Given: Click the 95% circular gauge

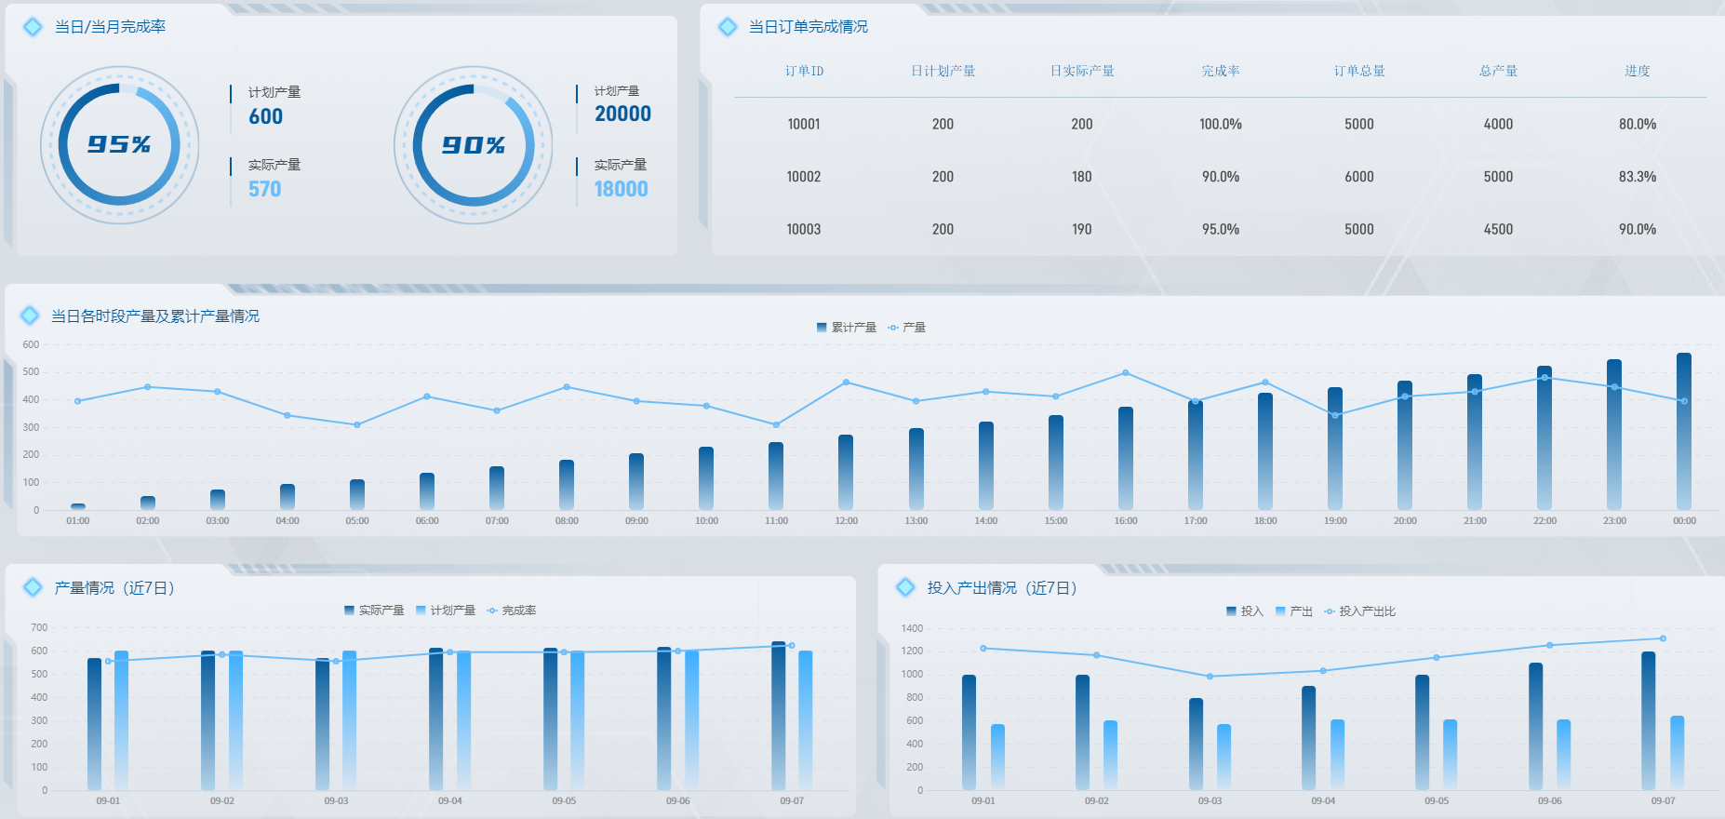Looking at the screenshot, I should 120,144.
